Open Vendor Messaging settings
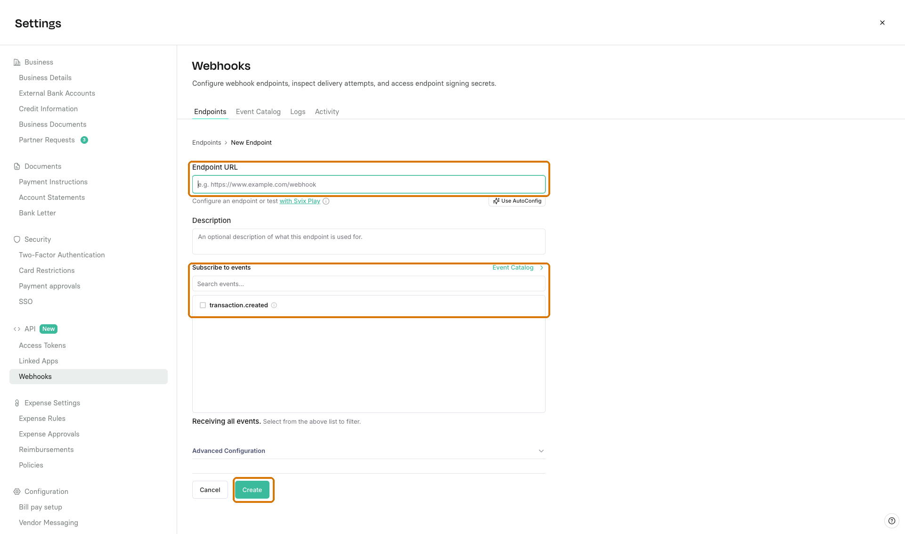 [x=49, y=523]
